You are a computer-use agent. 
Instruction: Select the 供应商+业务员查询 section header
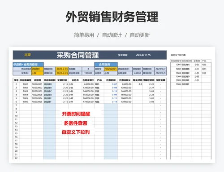pos(28,65)
